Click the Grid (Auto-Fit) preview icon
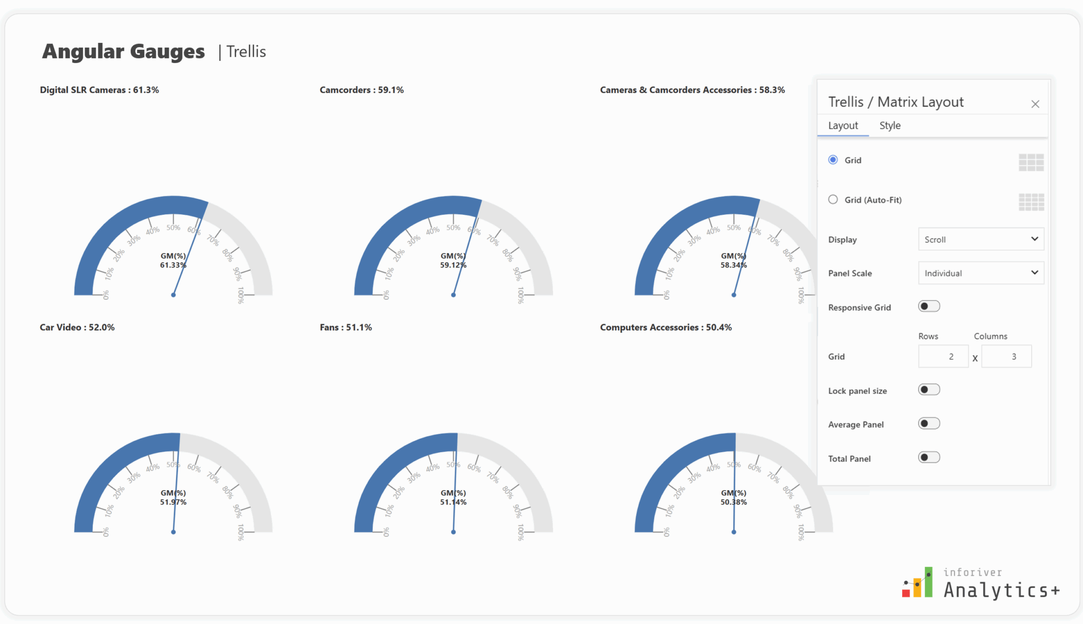The image size is (1083, 624). [x=1031, y=201]
